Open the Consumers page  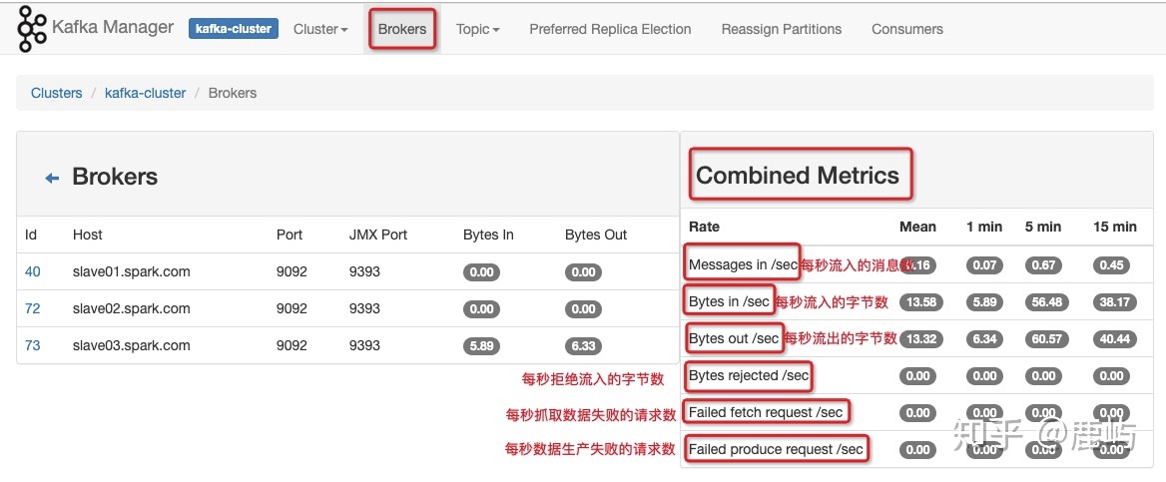click(907, 29)
